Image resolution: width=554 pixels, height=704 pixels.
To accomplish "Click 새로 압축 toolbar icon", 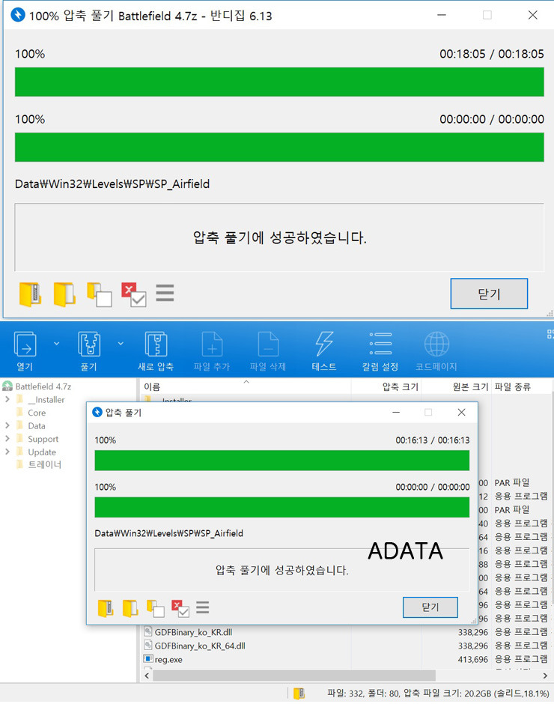I will tap(156, 351).
